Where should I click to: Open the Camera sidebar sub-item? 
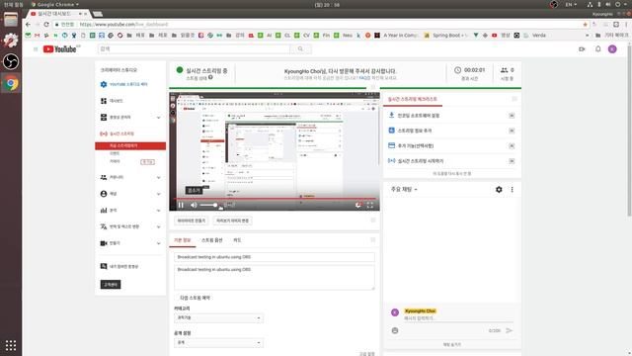[x=115, y=161]
